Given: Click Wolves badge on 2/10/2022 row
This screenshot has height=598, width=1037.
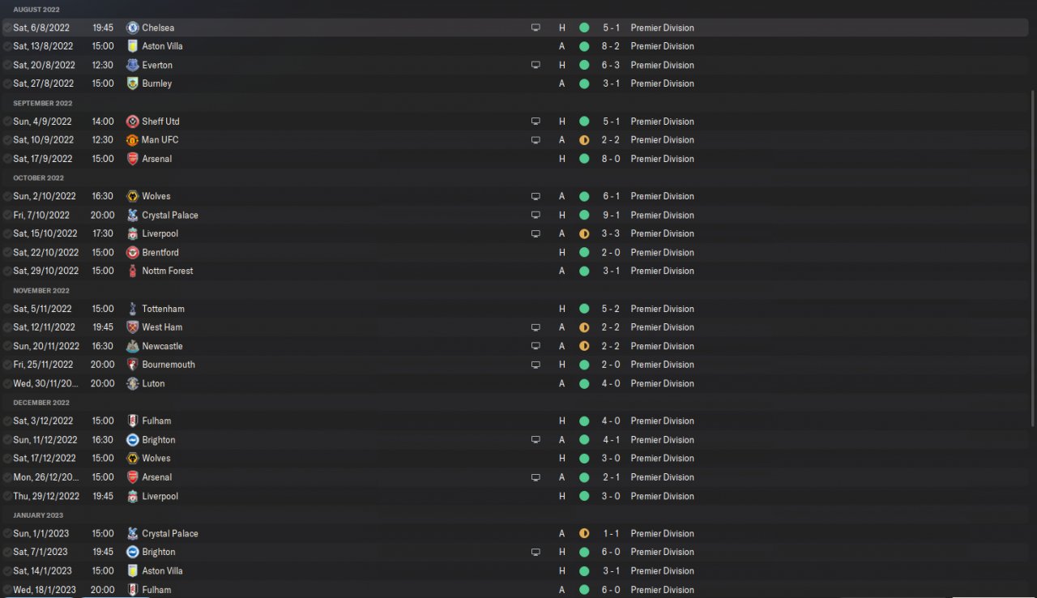Looking at the screenshot, I should [x=133, y=196].
